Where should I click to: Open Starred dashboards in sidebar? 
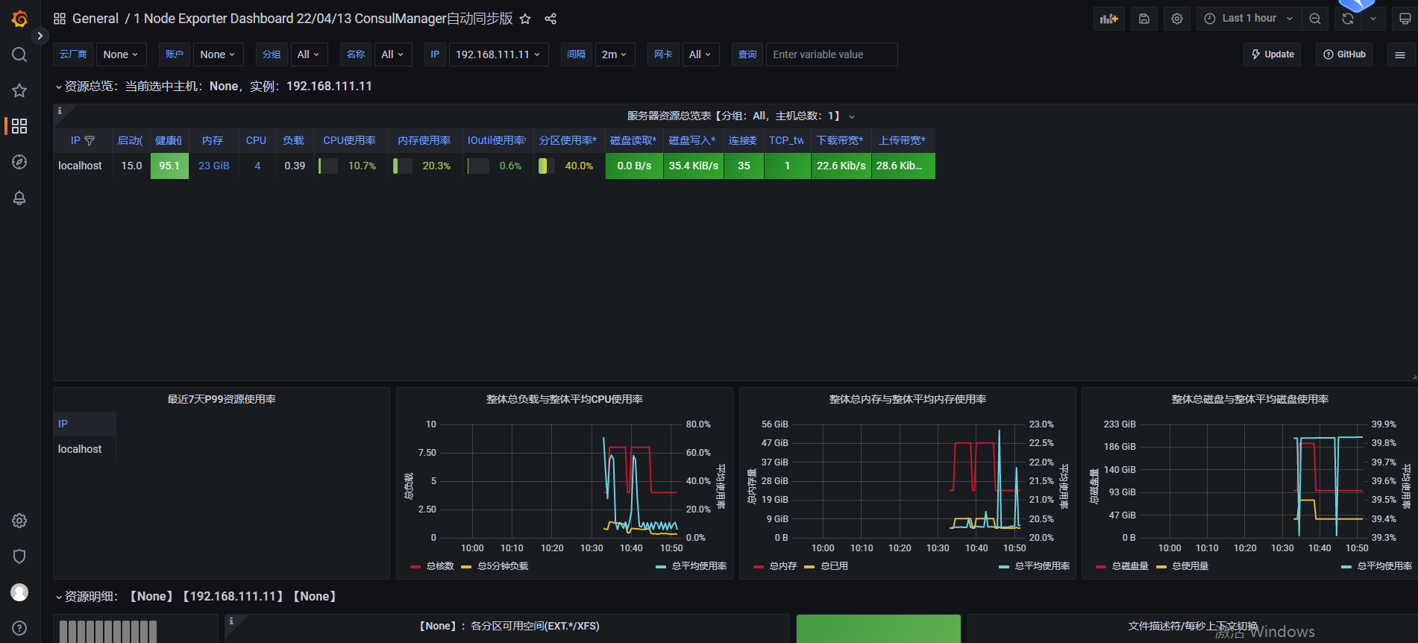[x=19, y=90]
